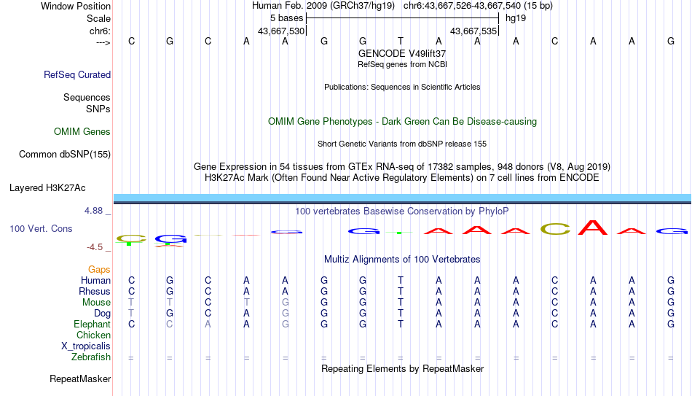Click 100 vertebrates Basewise Conservation by PhyloP title

pos(402,211)
